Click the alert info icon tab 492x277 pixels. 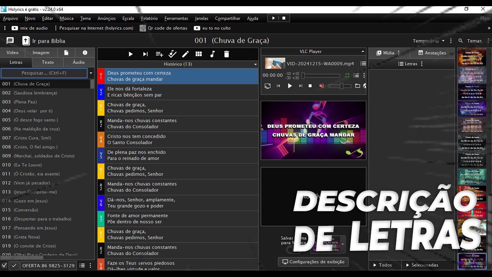point(85,53)
